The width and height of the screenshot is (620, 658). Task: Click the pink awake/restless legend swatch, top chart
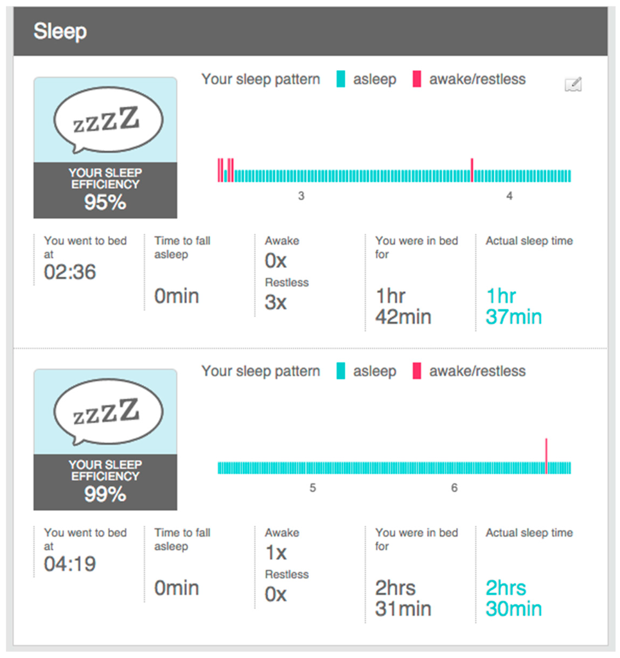[x=417, y=80]
